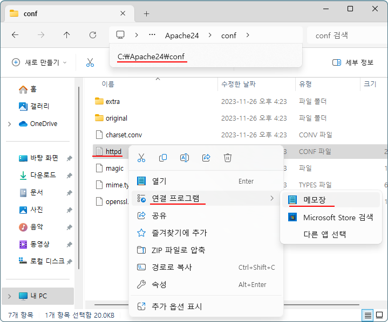Choose ZIP 파일로 압축
The width and height of the screenshot is (388, 322).
coord(206,250)
